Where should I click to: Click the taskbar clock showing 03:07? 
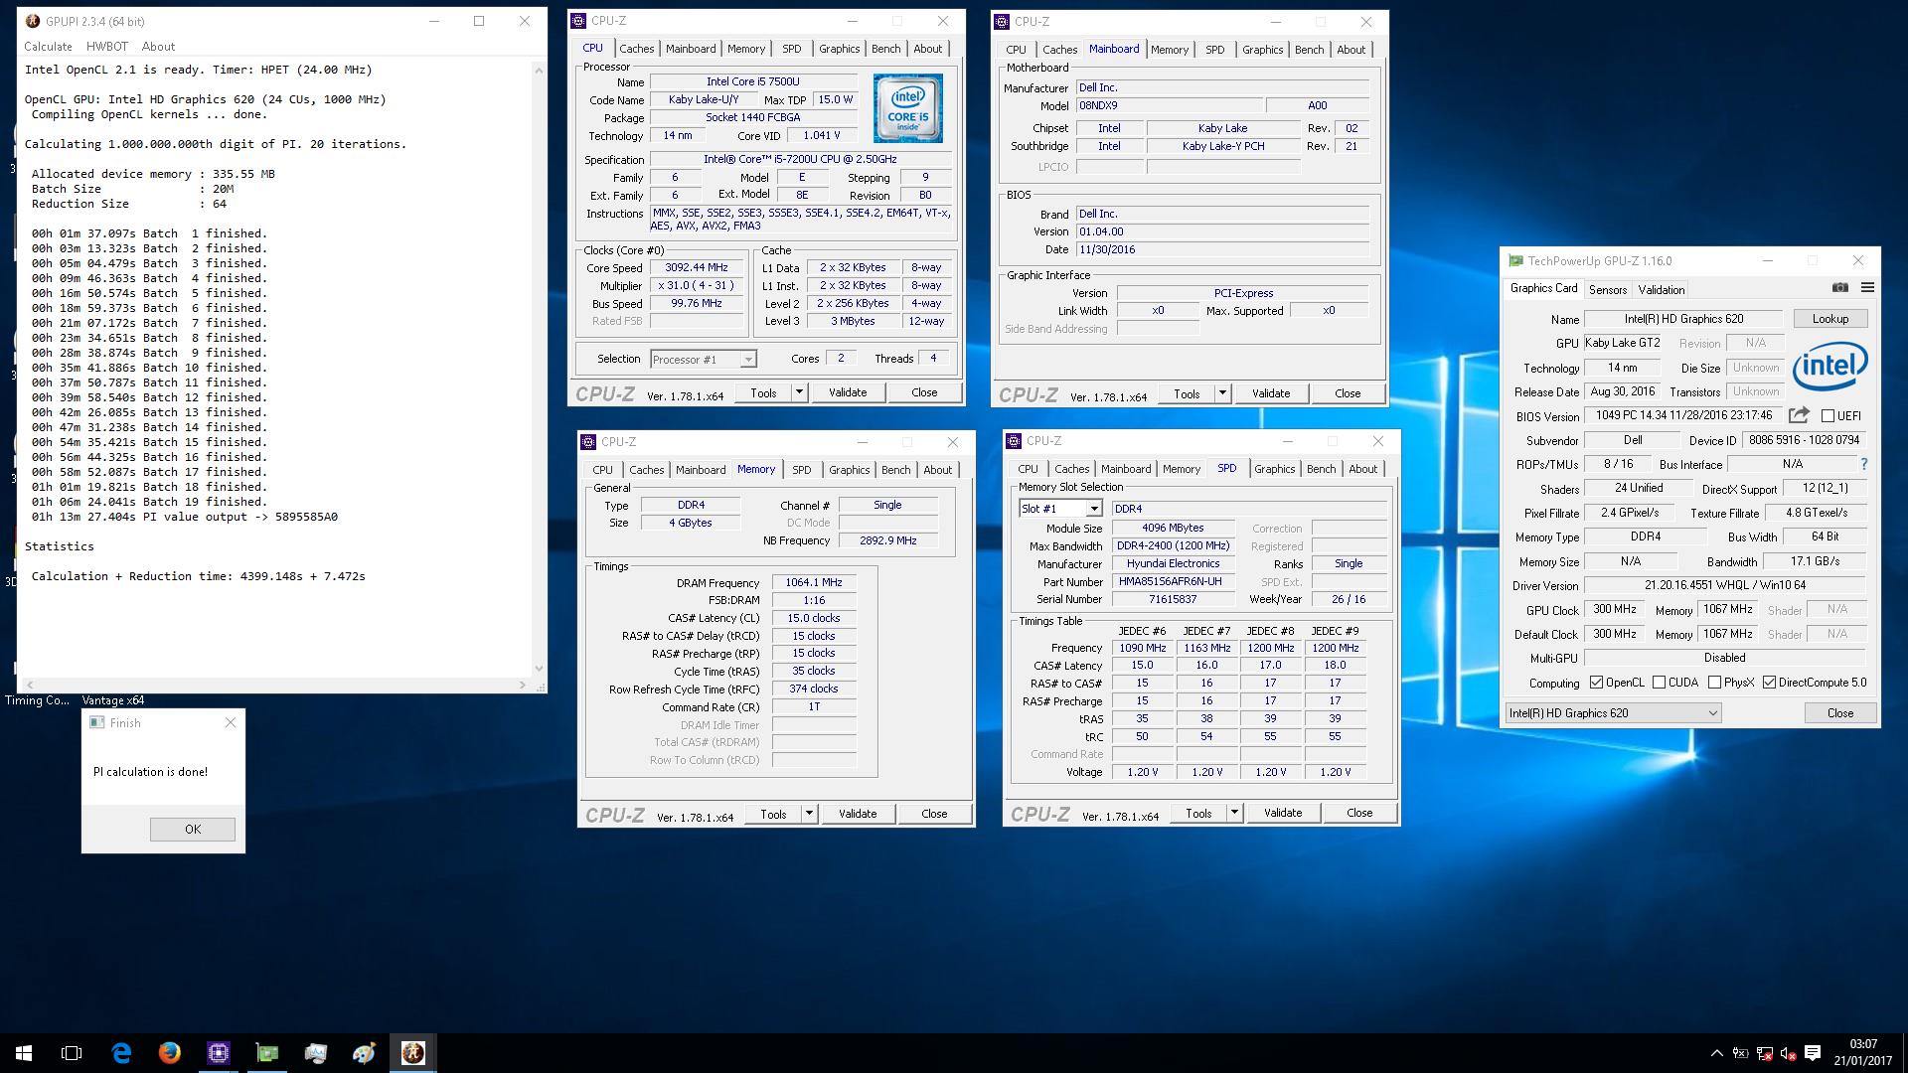click(1863, 1053)
